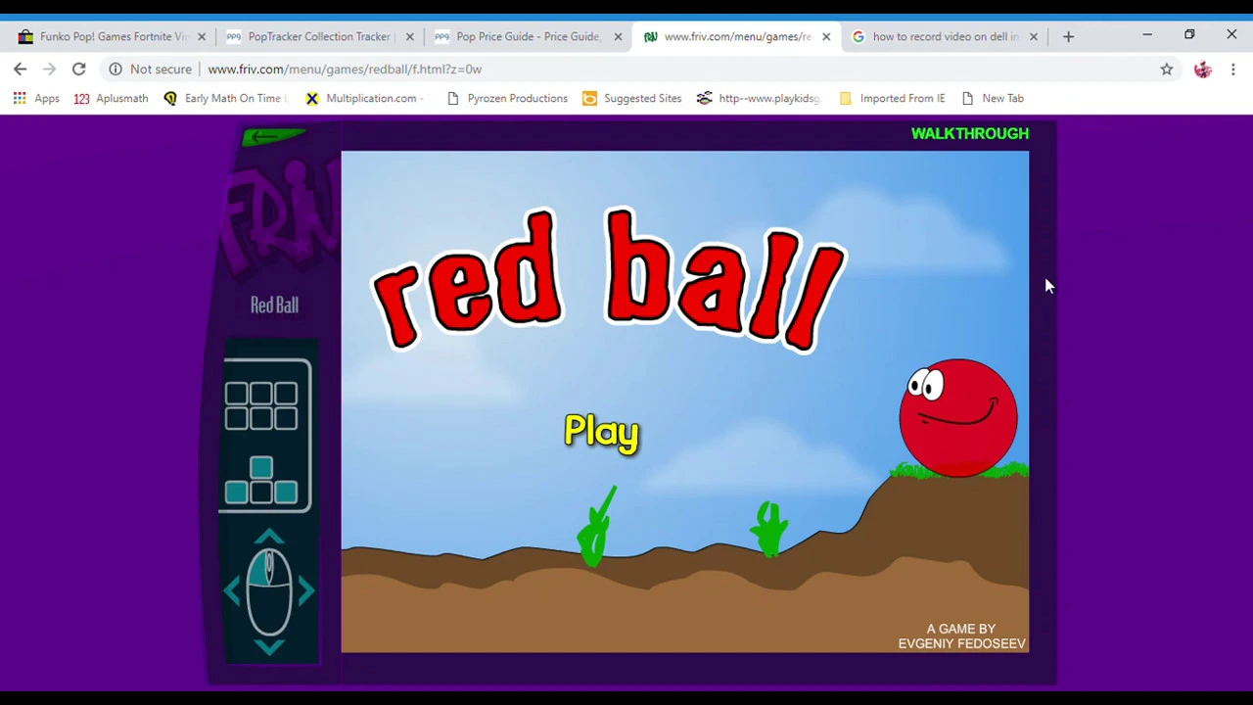This screenshot has width=1253, height=705.
Task: Restore down the Chrome window
Action: pos(1189,35)
